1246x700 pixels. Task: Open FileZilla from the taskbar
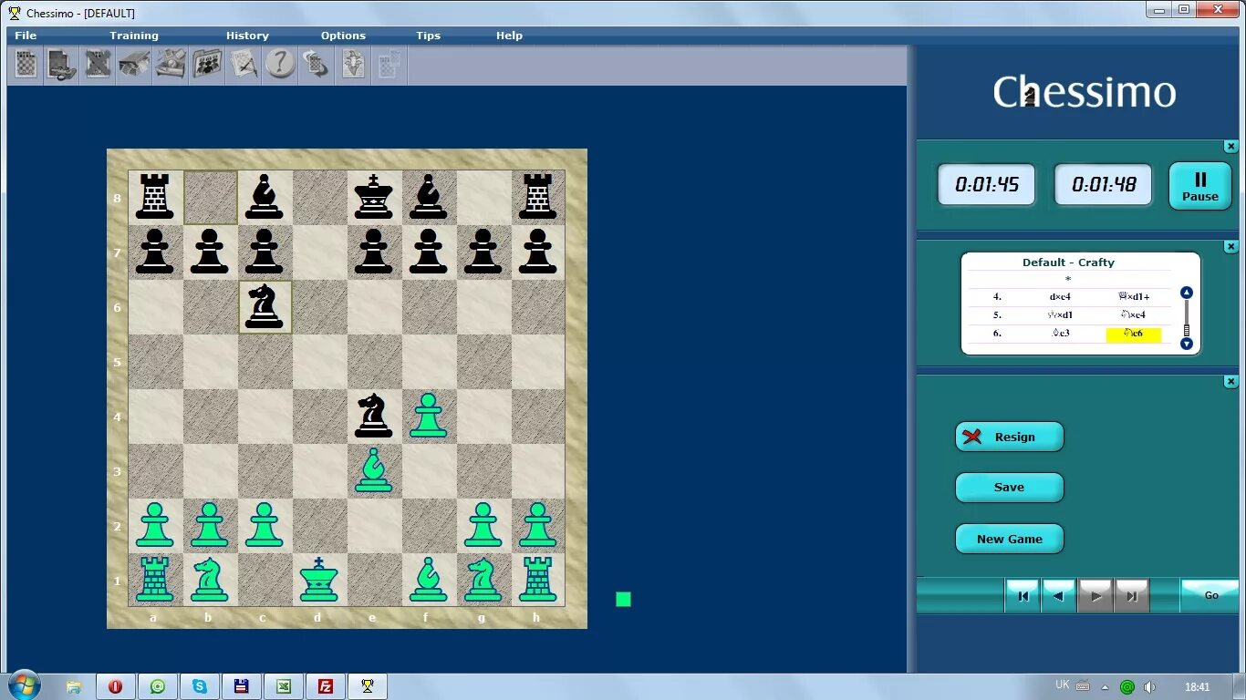(x=326, y=686)
